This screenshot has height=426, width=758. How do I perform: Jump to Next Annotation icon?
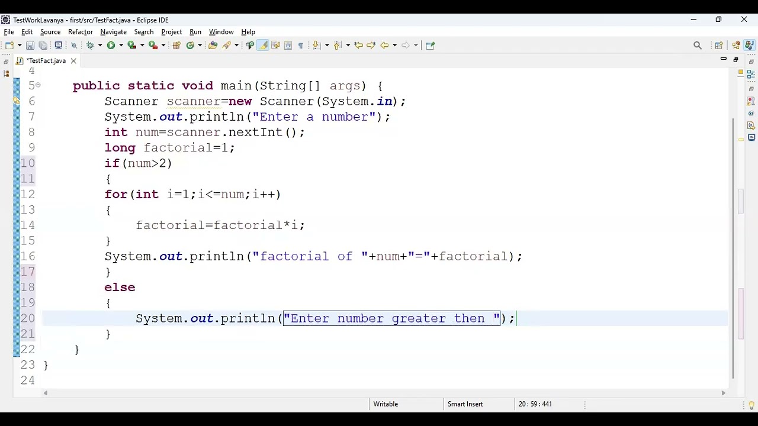(316, 45)
